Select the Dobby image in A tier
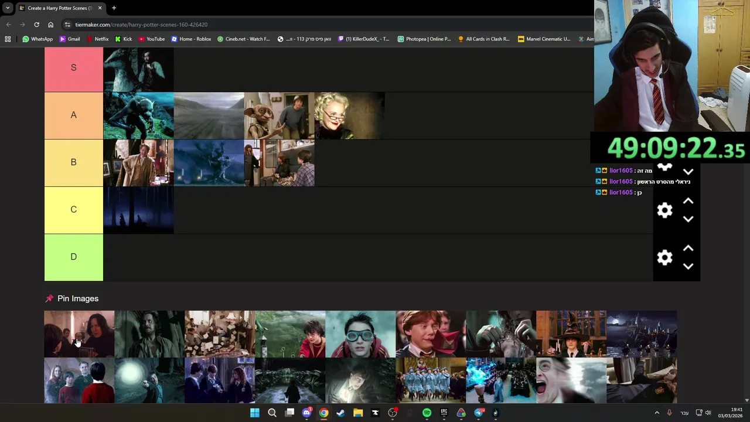Image resolution: width=750 pixels, height=422 pixels. point(279,115)
